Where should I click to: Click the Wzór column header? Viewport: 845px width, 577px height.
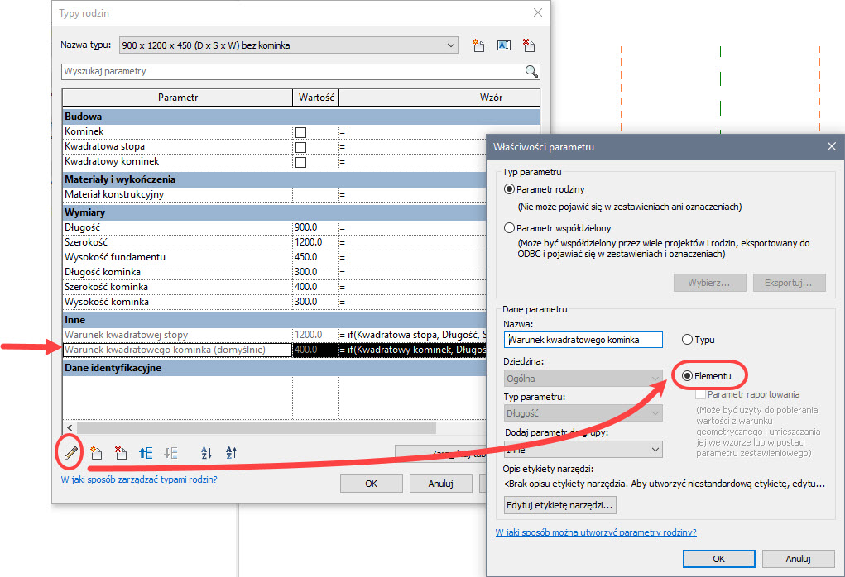(x=491, y=98)
